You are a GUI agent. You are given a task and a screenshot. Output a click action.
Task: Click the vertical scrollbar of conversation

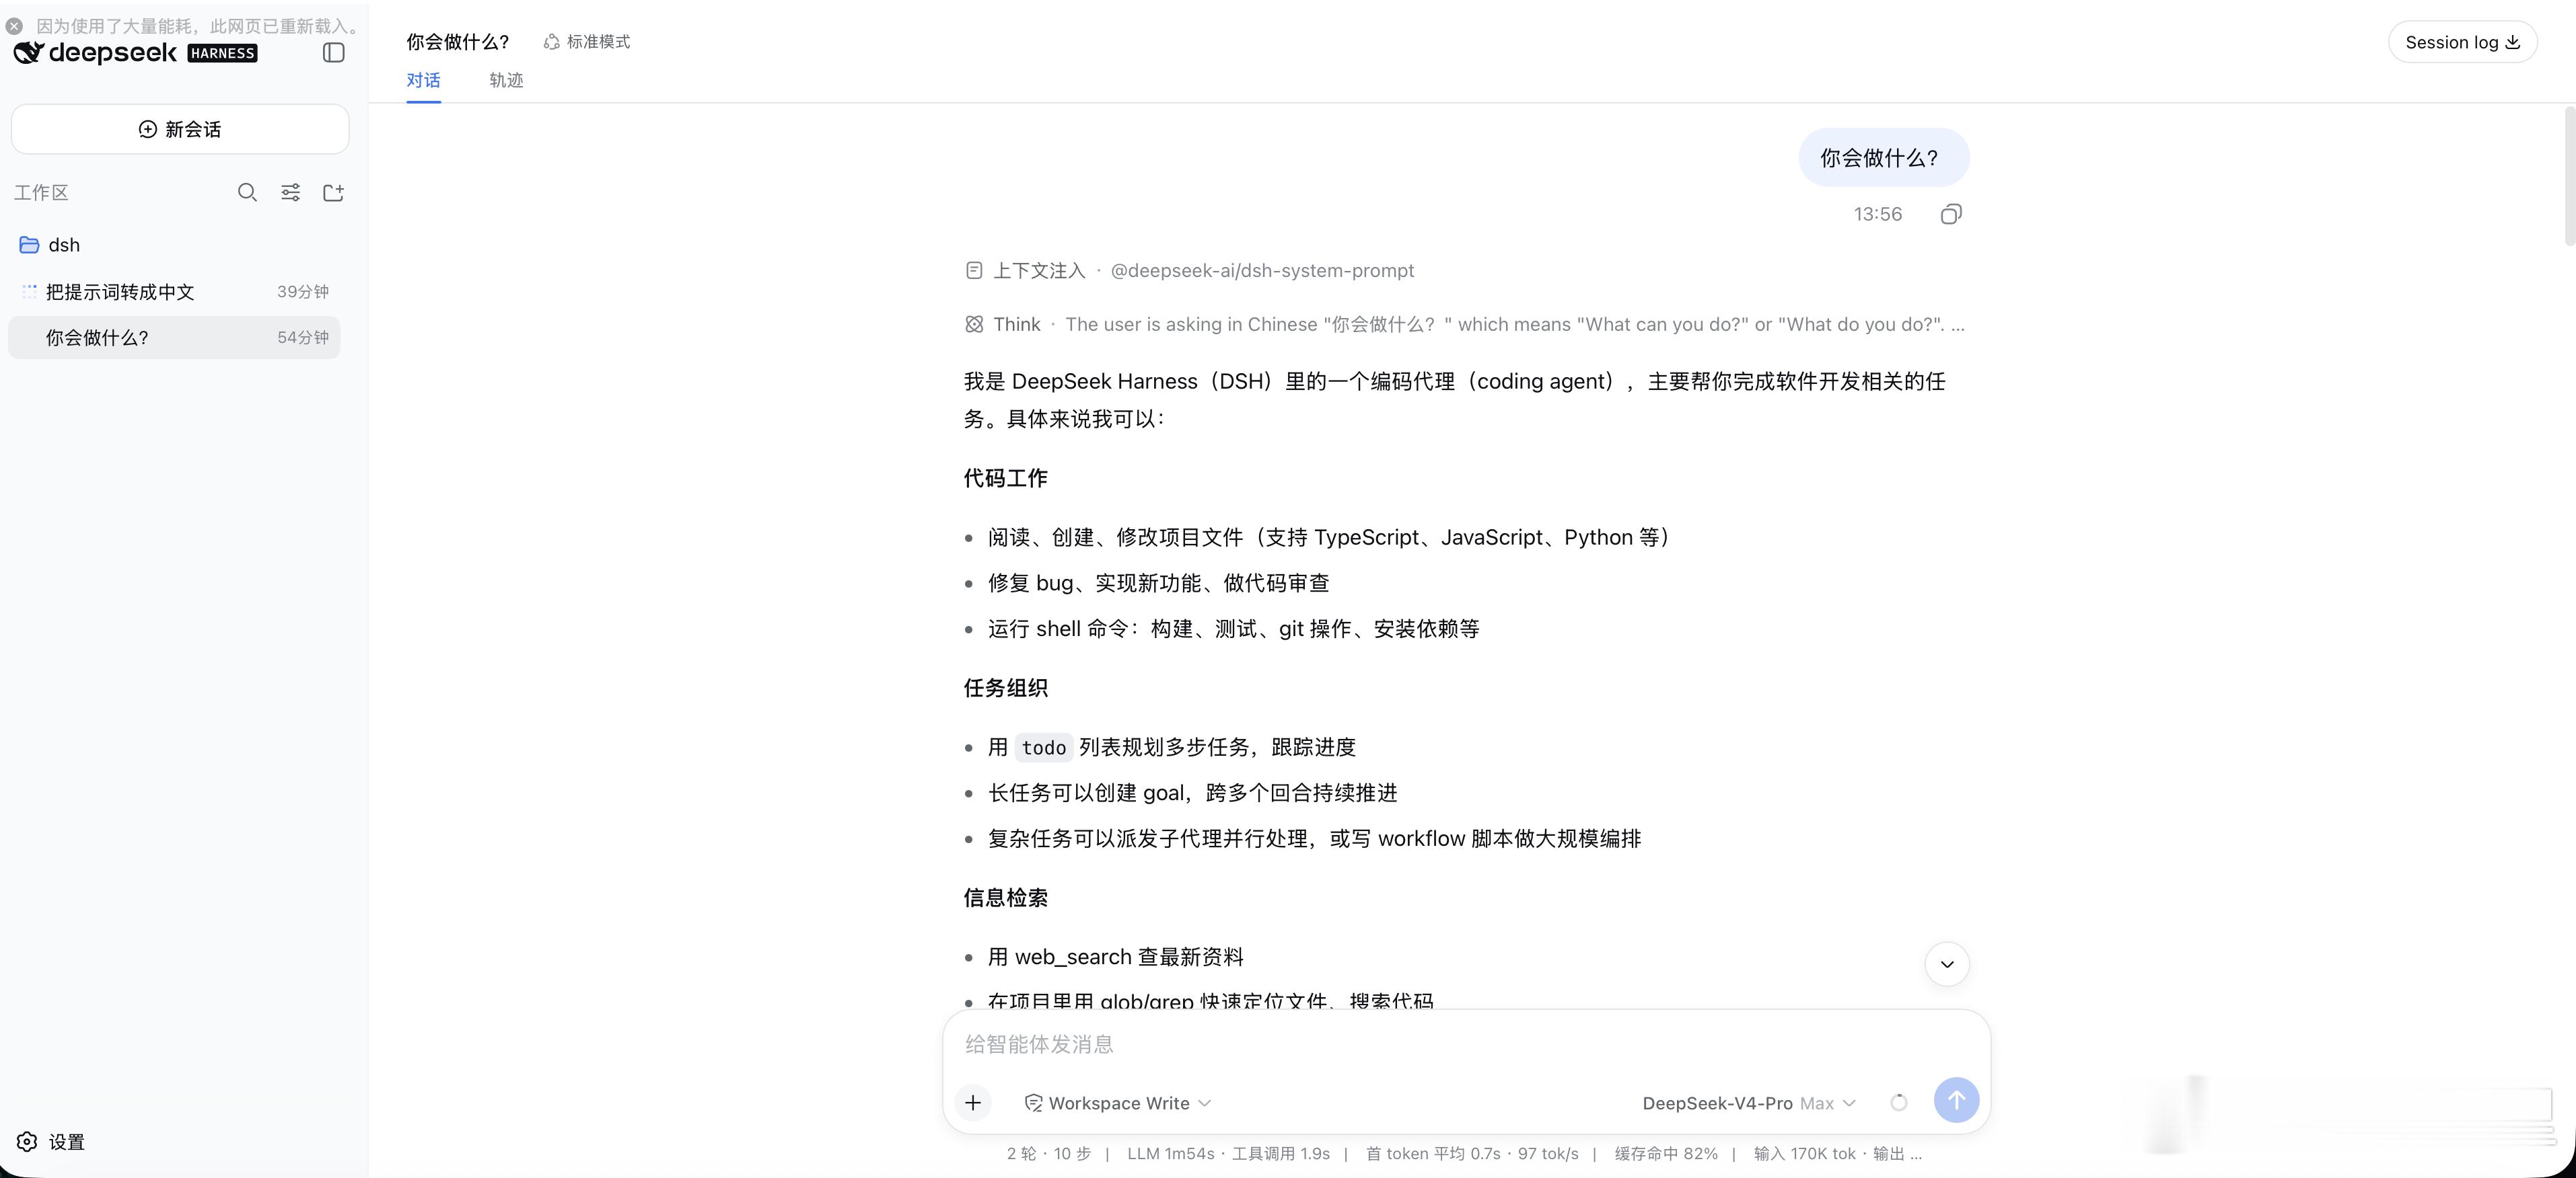[2569, 176]
